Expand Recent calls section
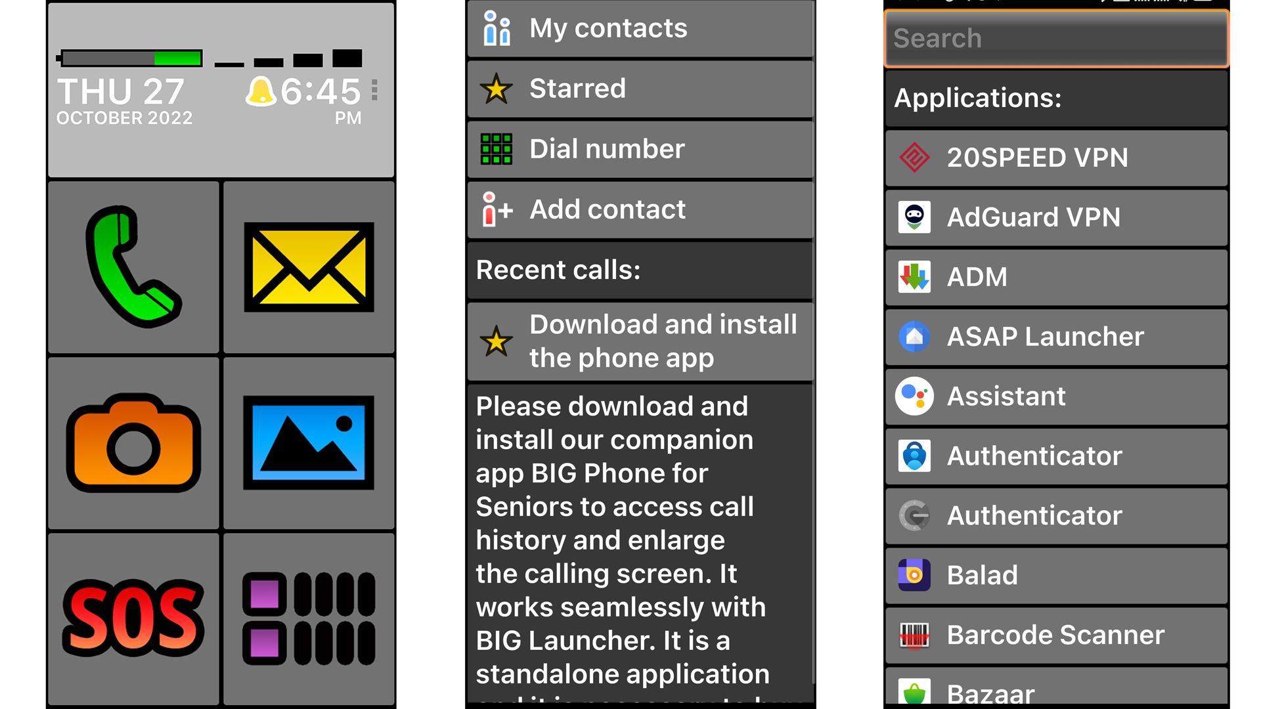The width and height of the screenshot is (1261, 709). pyautogui.click(x=639, y=269)
